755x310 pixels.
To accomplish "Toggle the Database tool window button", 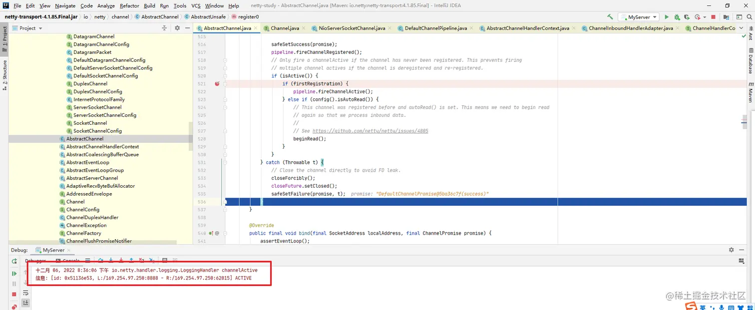I will tap(751, 61).
